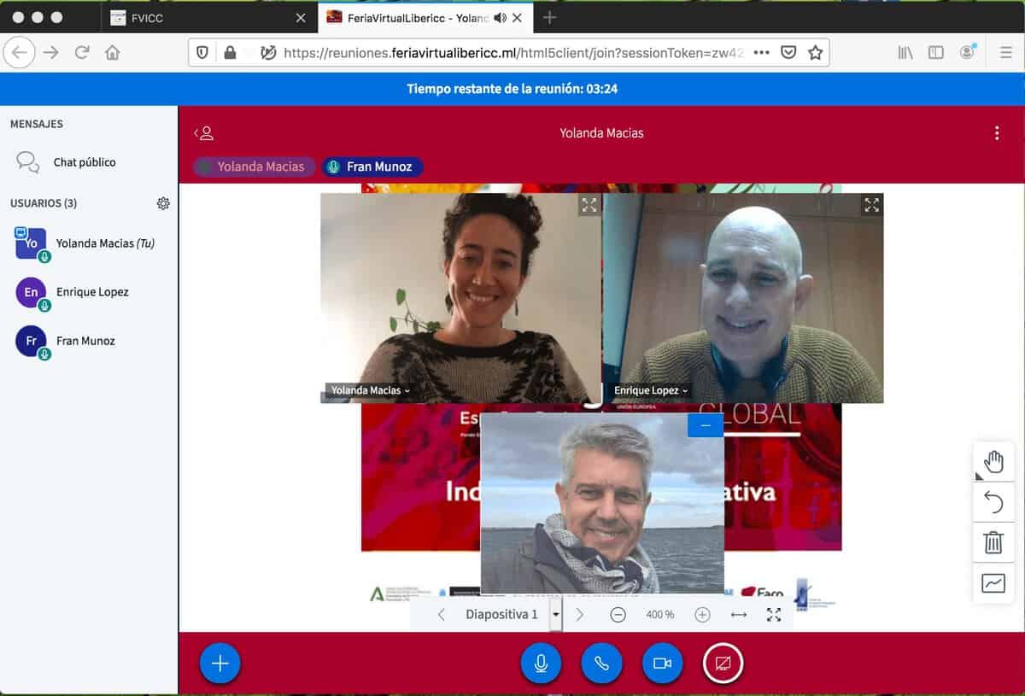Zoom in the presentation with the plus control
Screen dimensions: 1025x696
[702, 614]
